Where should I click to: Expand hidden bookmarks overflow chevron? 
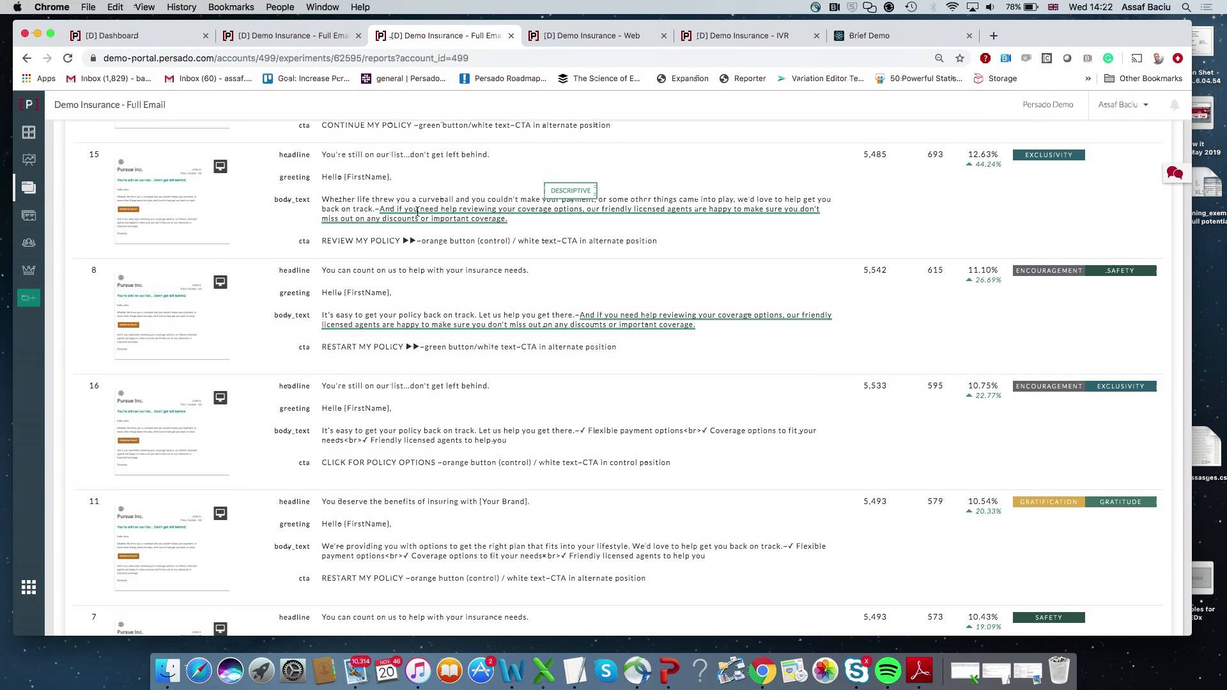tap(1088, 79)
